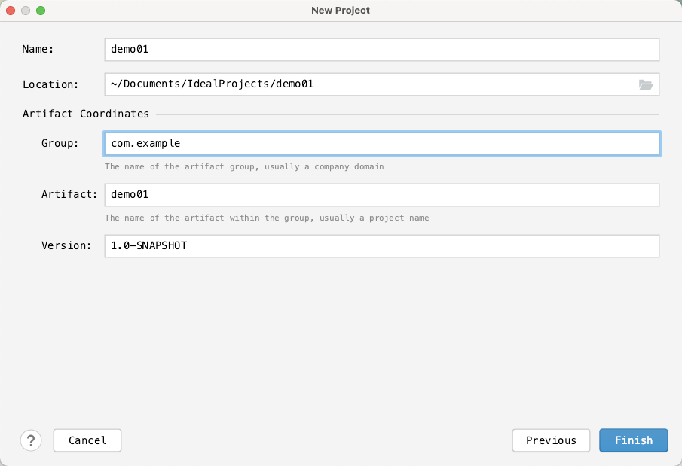This screenshot has height=466, width=682.
Task: Open the question mark help button
Action: pyautogui.click(x=31, y=440)
